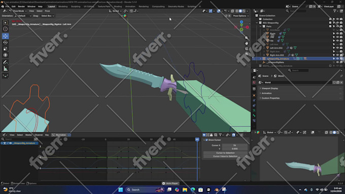This screenshot has height=194, width=345.
Task: Open the Pose Mode dropdown
Action: tap(18, 11)
